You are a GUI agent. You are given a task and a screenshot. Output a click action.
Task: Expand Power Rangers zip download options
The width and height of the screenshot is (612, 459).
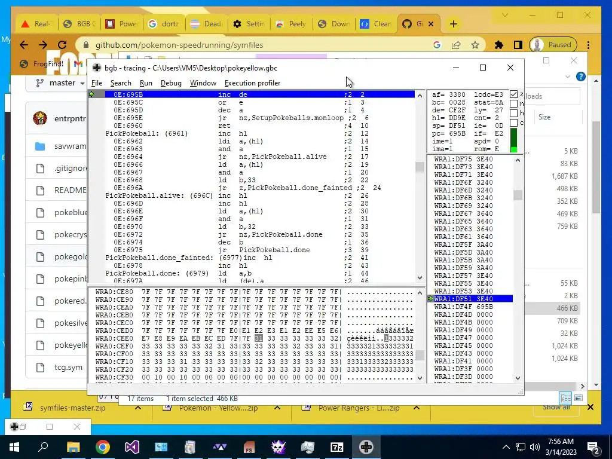pyautogui.click(x=417, y=408)
